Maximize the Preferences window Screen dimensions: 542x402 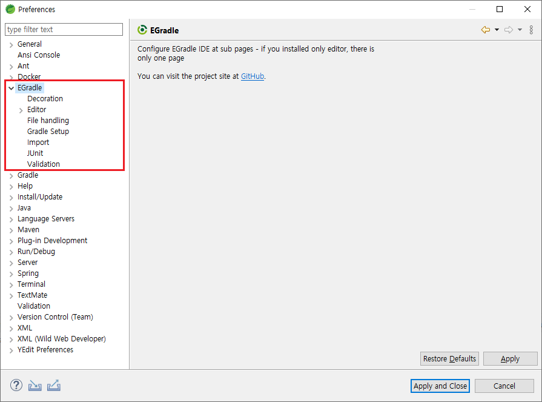(500, 9)
